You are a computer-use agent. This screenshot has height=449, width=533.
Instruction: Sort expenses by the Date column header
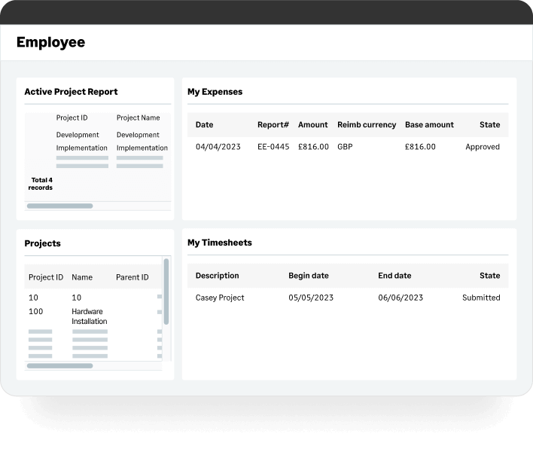(x=204, y=125)
